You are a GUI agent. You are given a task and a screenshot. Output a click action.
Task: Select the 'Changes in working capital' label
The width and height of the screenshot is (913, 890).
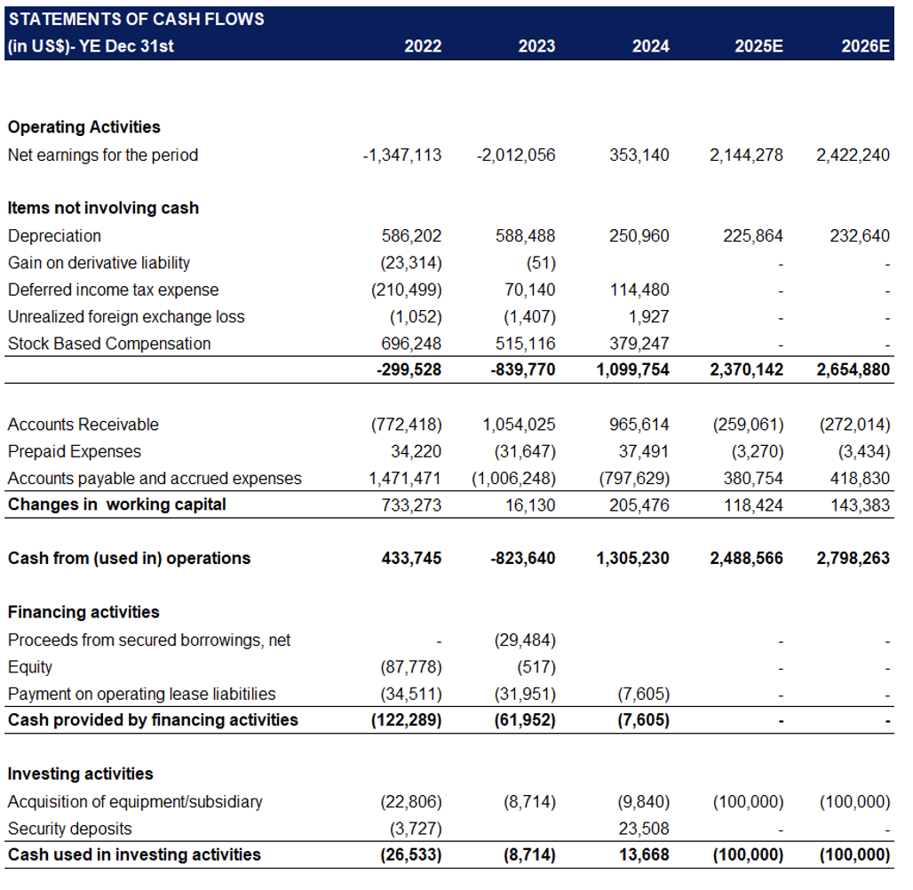[x=117, y=505]
